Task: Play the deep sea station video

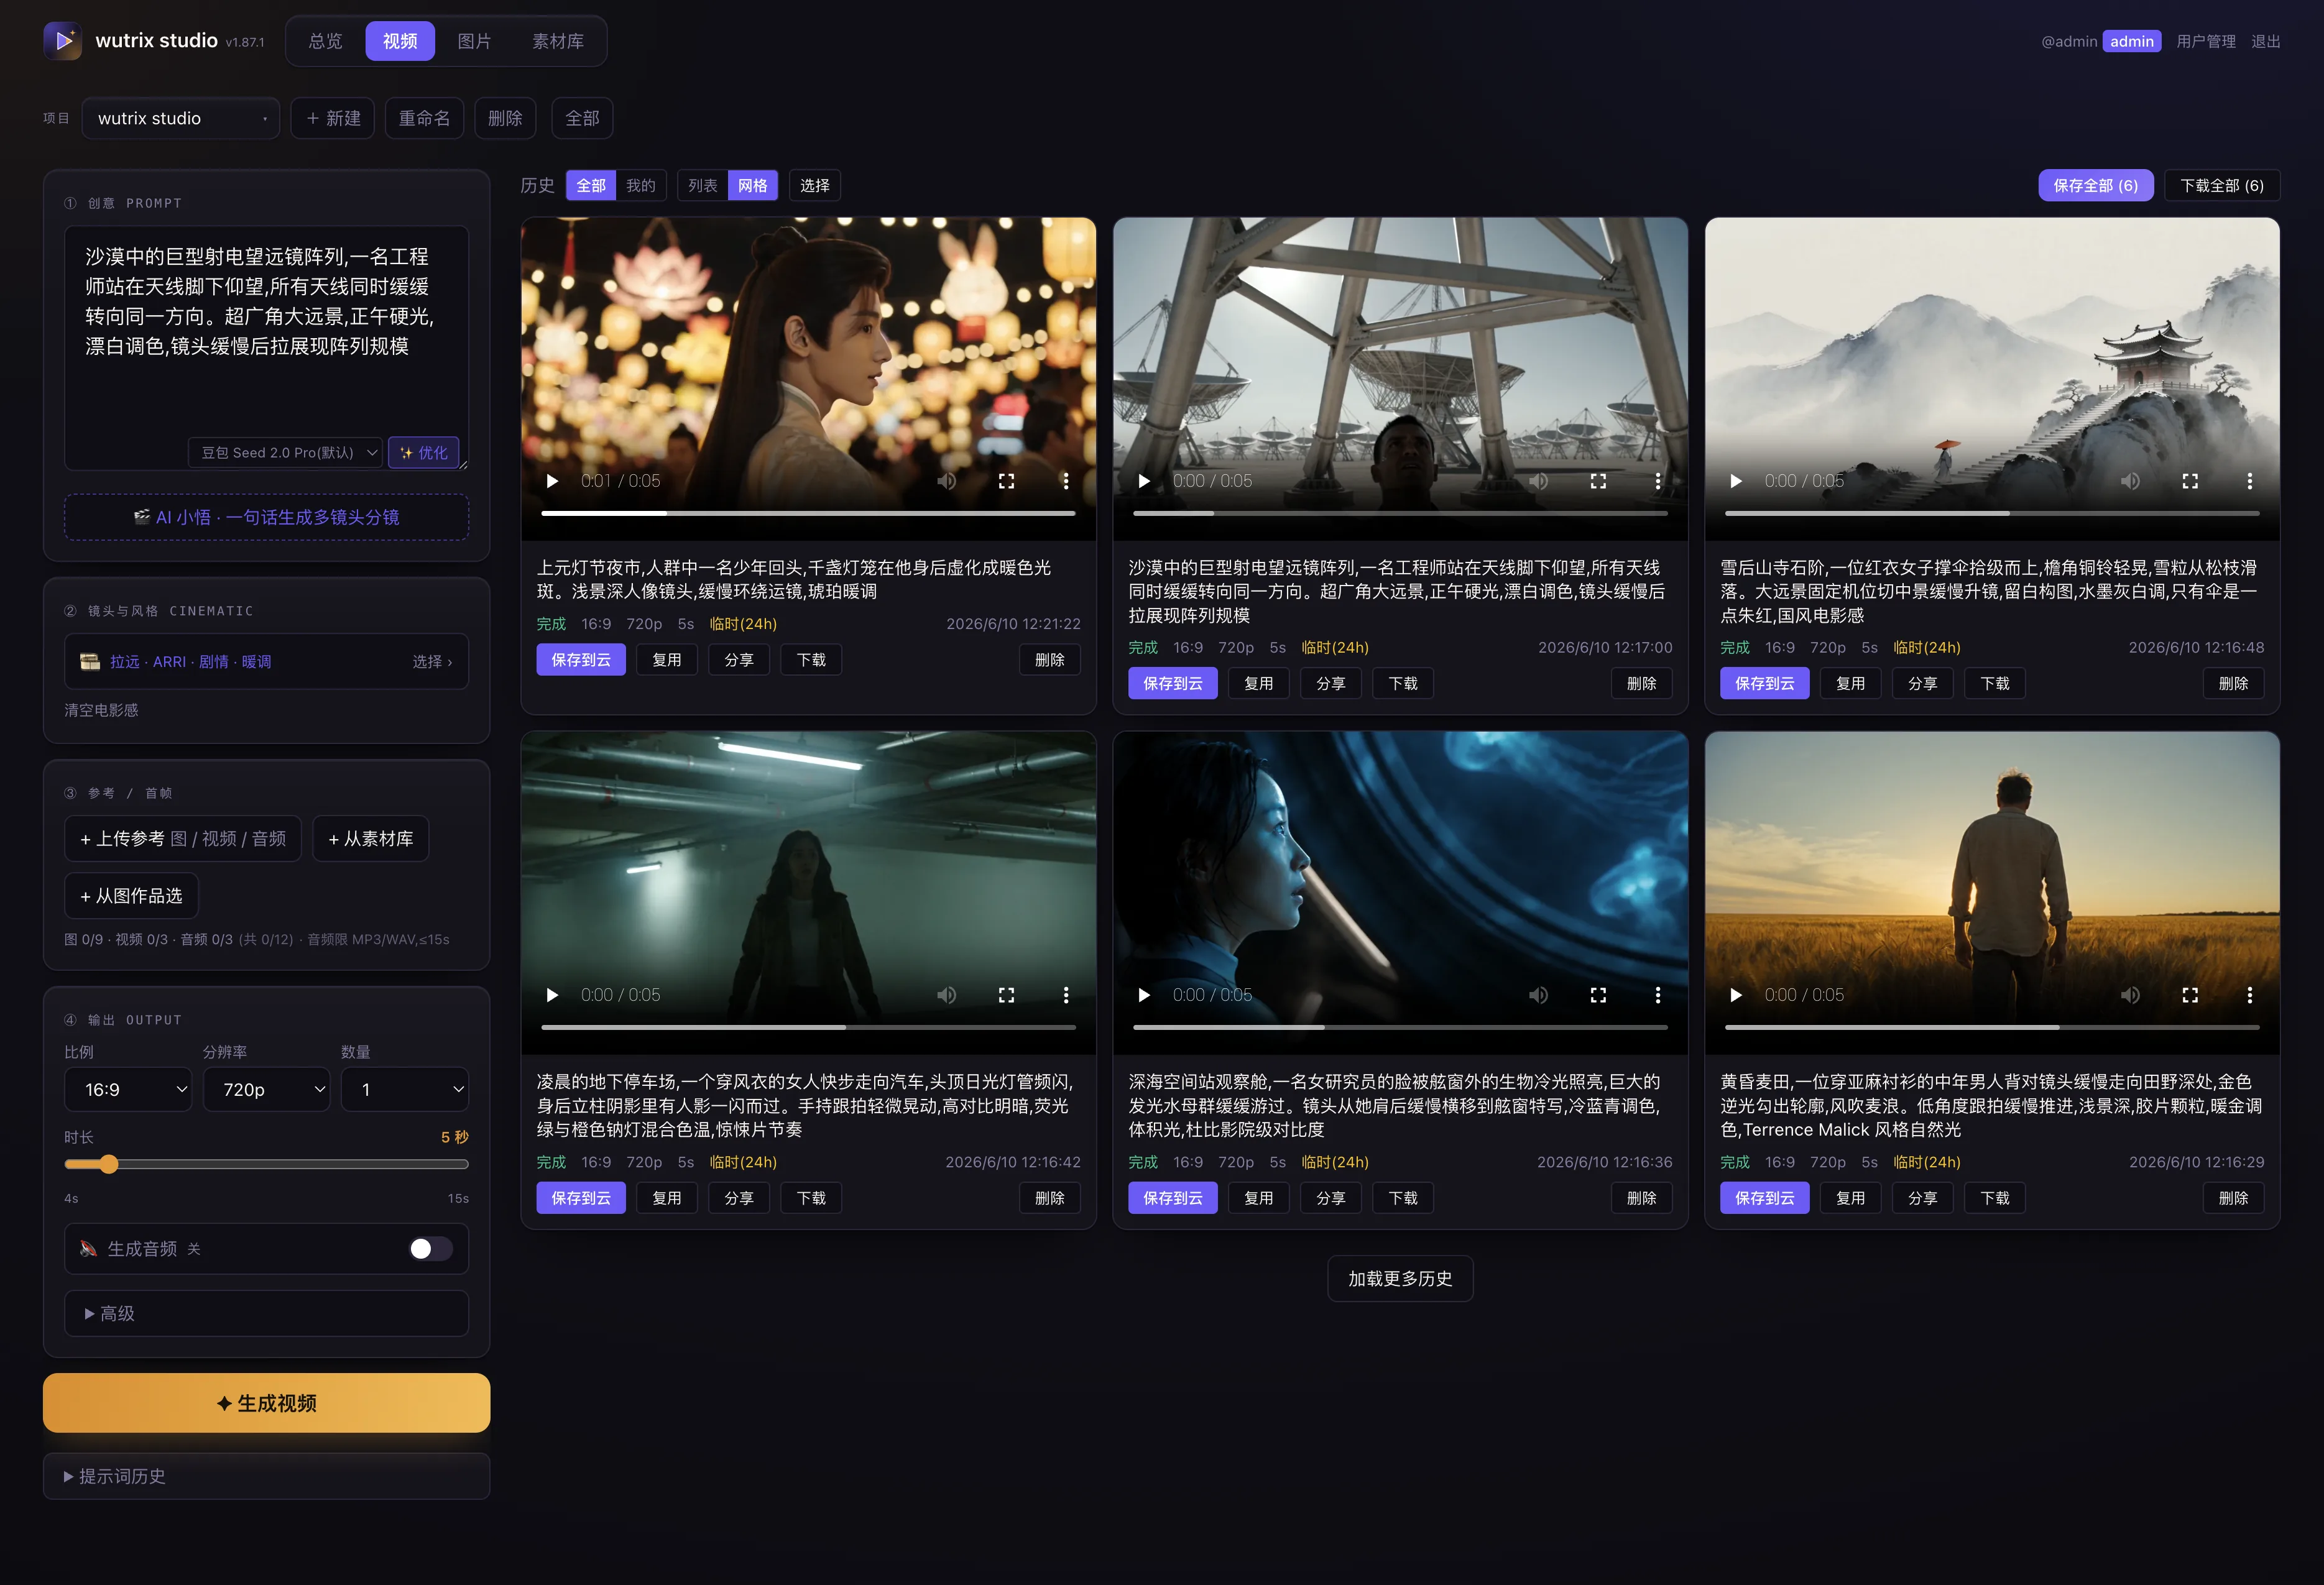Action: tap(1144, 995)
